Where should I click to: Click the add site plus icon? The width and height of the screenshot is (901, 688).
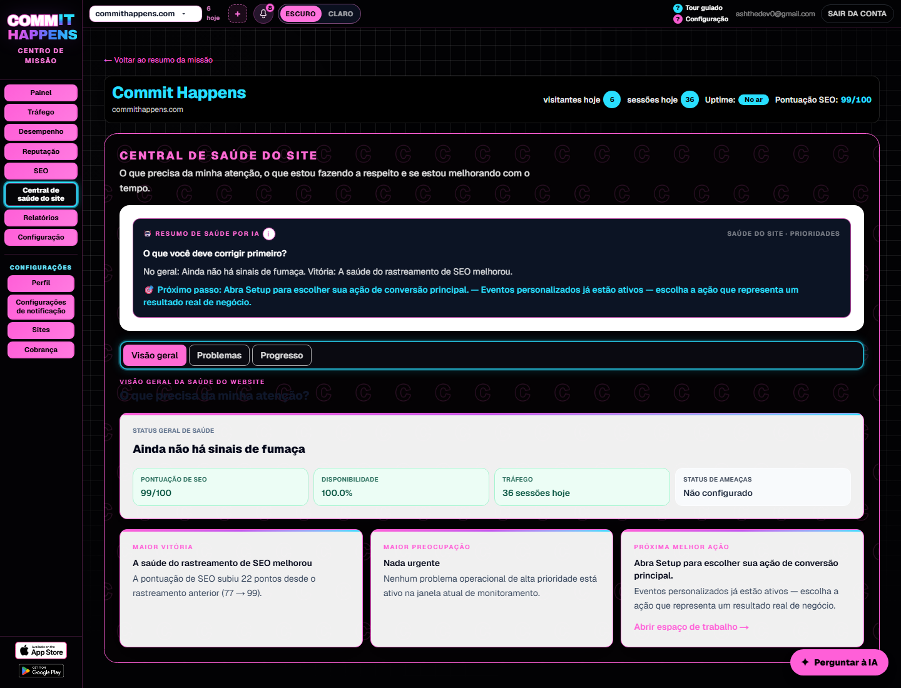click(x=238, y=14)
